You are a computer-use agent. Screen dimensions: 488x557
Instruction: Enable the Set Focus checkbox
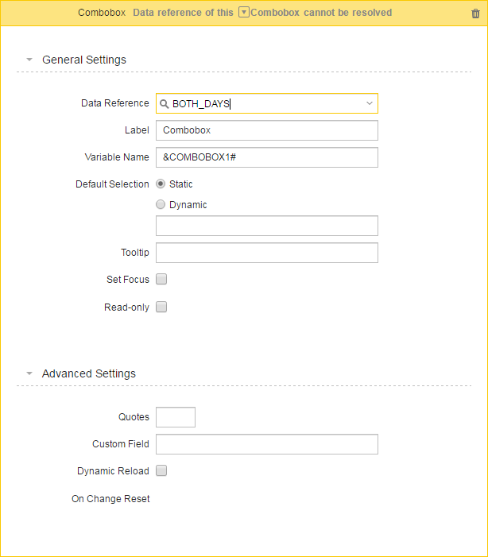click(x=161, y=279)
